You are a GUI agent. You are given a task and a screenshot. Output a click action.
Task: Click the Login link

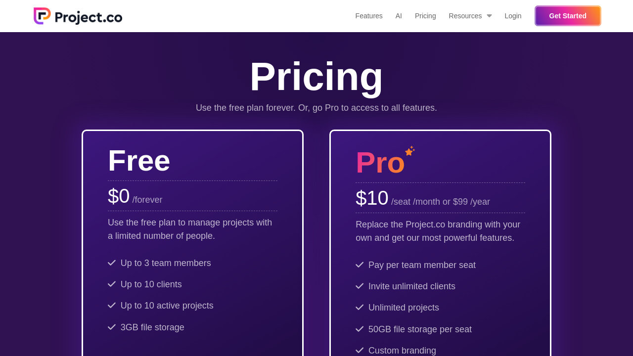tap(513, 16)
